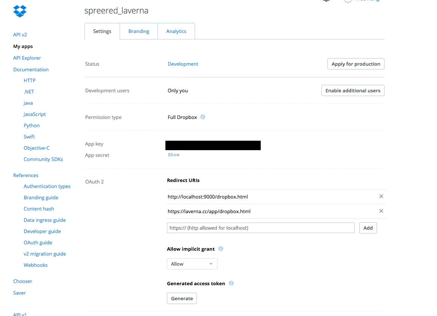Screen dimensions: 437x316
Task: Switch to the Analytics tab
Action: tap(176, 31)
